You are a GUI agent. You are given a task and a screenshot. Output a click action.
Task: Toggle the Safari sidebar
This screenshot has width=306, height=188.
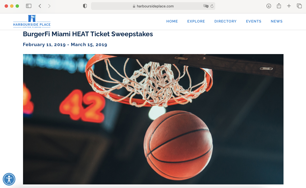click(x=29, y=6)
